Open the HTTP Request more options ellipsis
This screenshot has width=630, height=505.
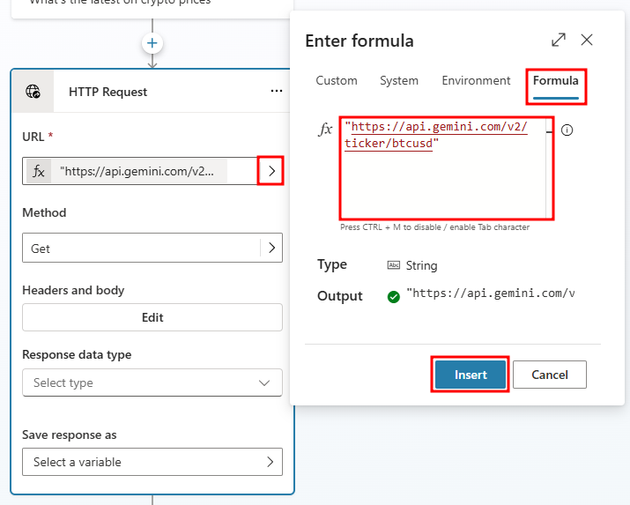coord(277,91)
